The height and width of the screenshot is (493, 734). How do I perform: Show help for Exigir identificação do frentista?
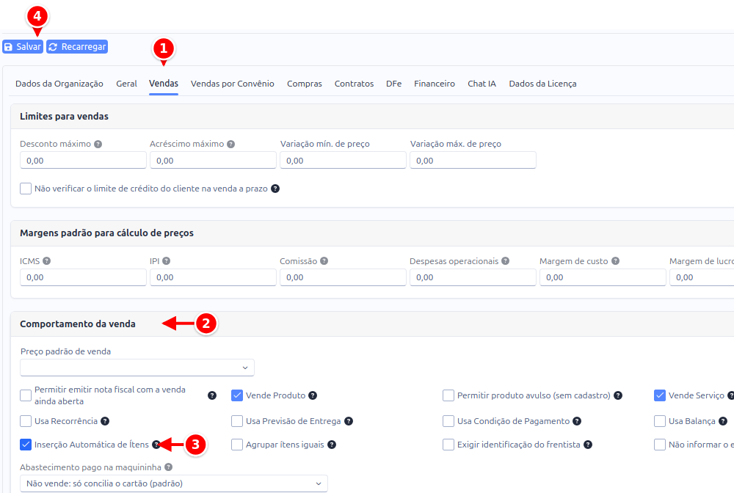[x=587, y=445]
